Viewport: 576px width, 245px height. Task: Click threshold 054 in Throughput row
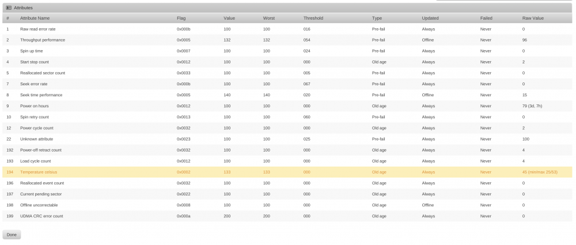[x=307, y=40]
